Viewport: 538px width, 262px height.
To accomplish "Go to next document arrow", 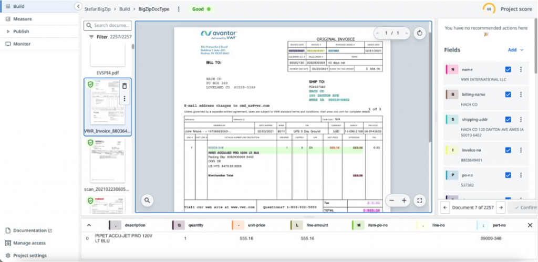I will click(x=501, y=207).
